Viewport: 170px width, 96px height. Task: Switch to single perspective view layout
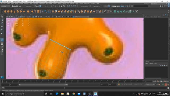(x=2, y=44)
